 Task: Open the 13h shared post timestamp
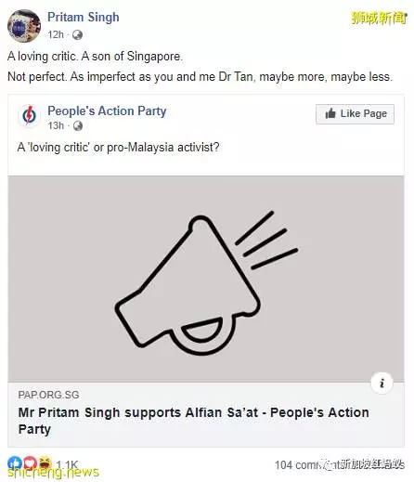[56, 125]
